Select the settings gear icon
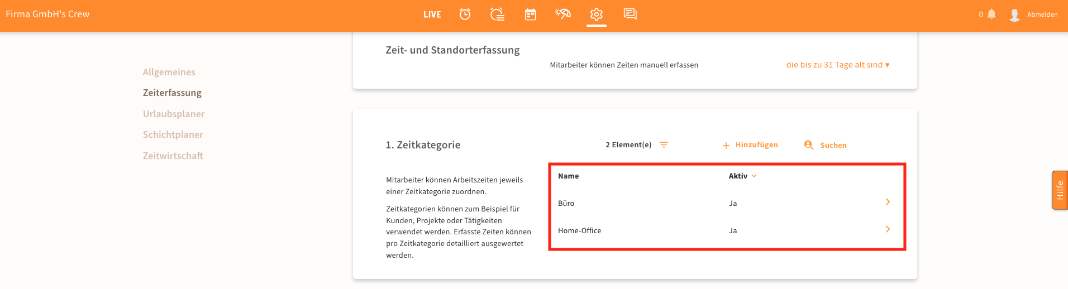This screenshot has width=1068, height=289. click(597, 14)
